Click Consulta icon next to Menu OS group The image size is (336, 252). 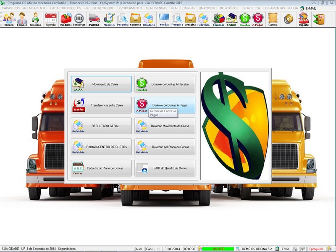tap(136, 19)
